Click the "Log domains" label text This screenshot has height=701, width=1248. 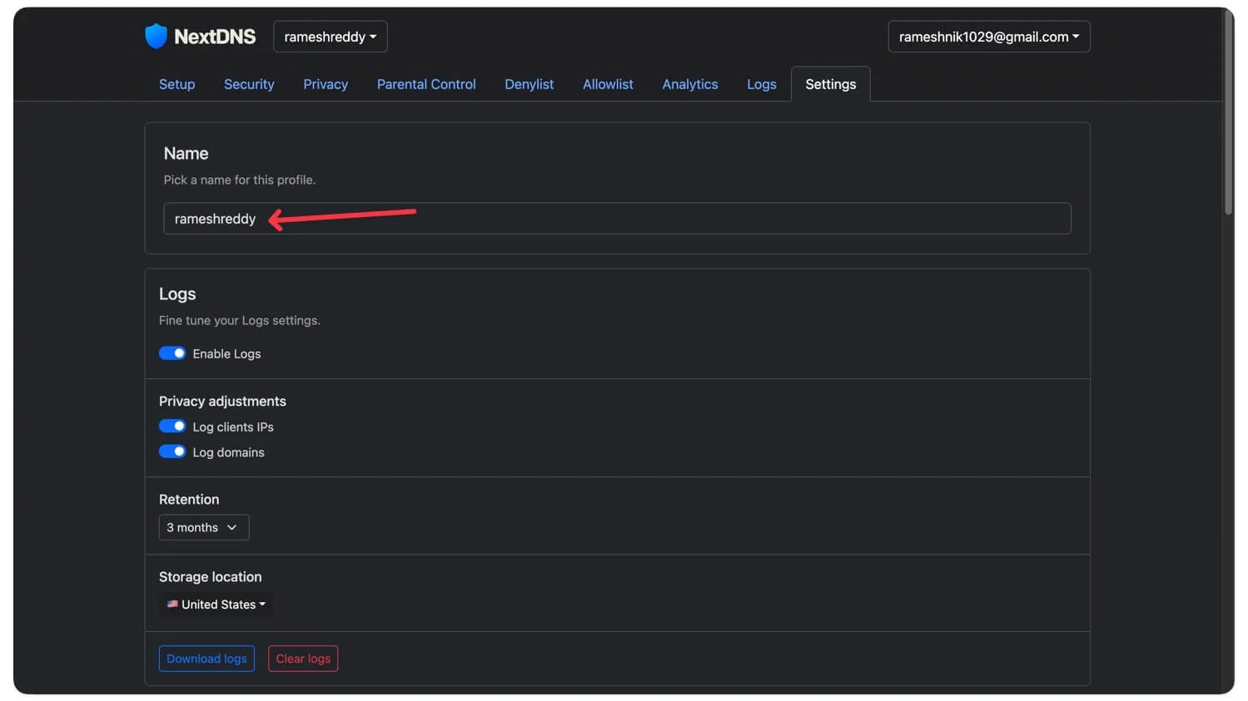228,452
